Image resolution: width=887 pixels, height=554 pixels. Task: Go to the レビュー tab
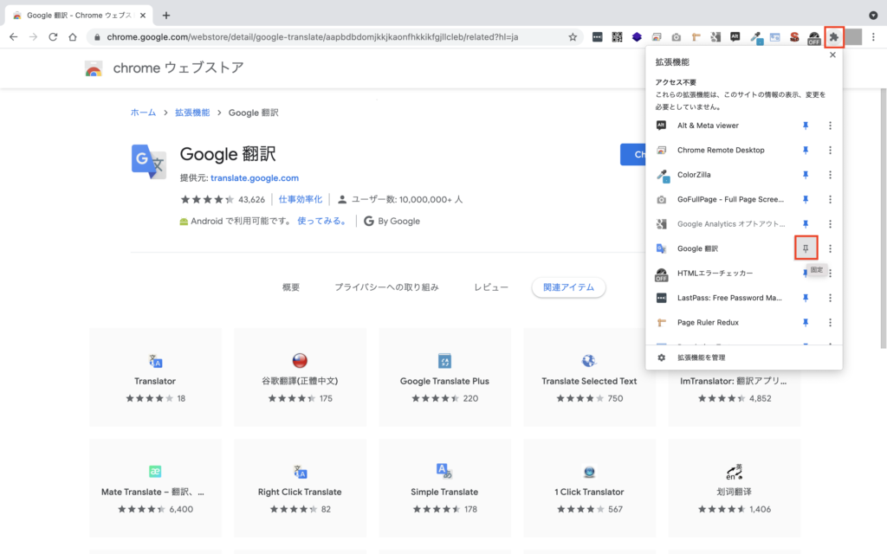click(x=491, y=287)
